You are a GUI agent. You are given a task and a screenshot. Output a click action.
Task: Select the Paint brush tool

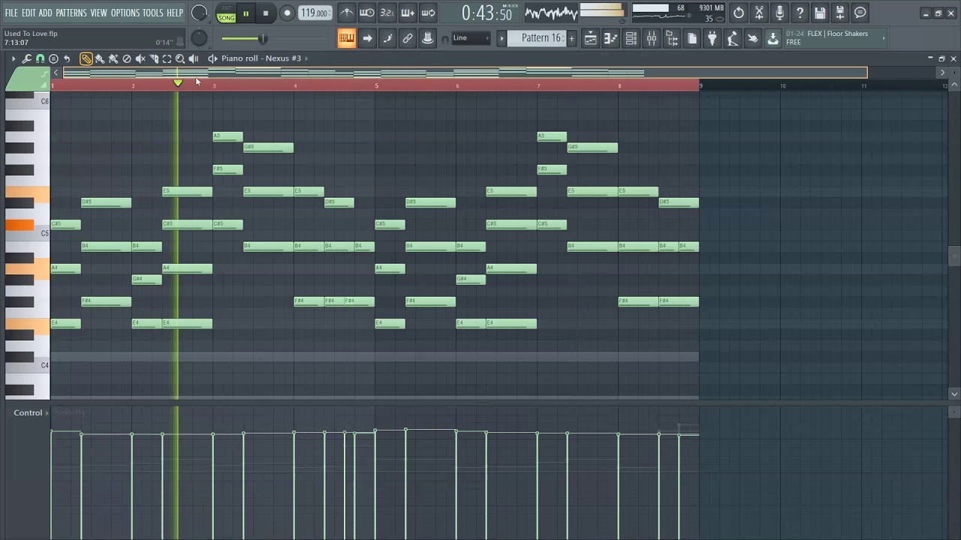(x=100, y=58)
